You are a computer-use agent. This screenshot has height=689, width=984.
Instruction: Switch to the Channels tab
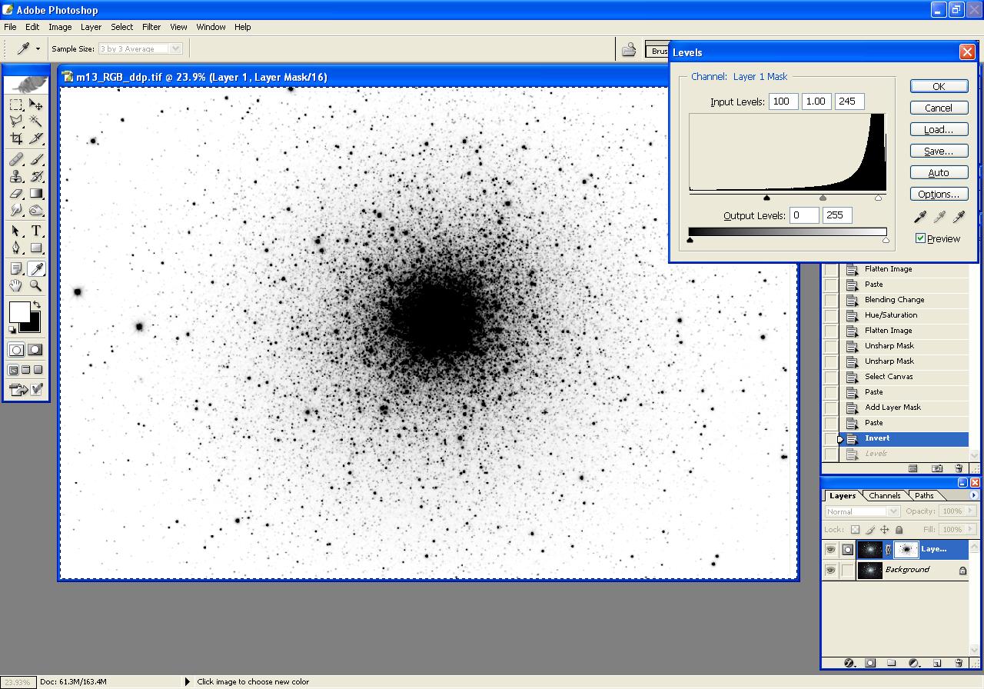[884, 496]
